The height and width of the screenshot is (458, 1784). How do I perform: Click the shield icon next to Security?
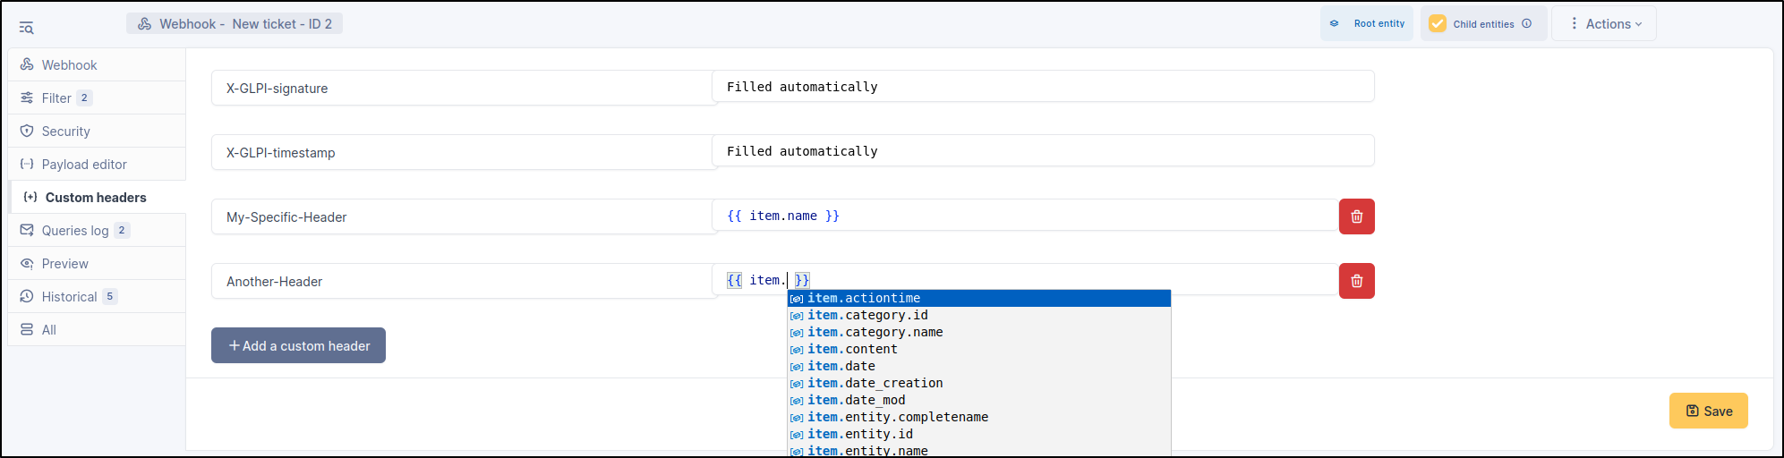pos(27,131)
